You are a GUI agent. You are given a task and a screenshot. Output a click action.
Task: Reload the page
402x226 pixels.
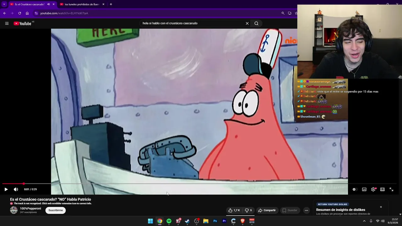19,13
